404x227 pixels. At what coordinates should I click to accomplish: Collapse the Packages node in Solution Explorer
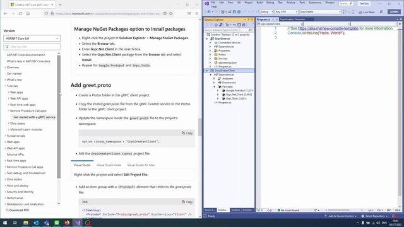click(x=215, y=87)
